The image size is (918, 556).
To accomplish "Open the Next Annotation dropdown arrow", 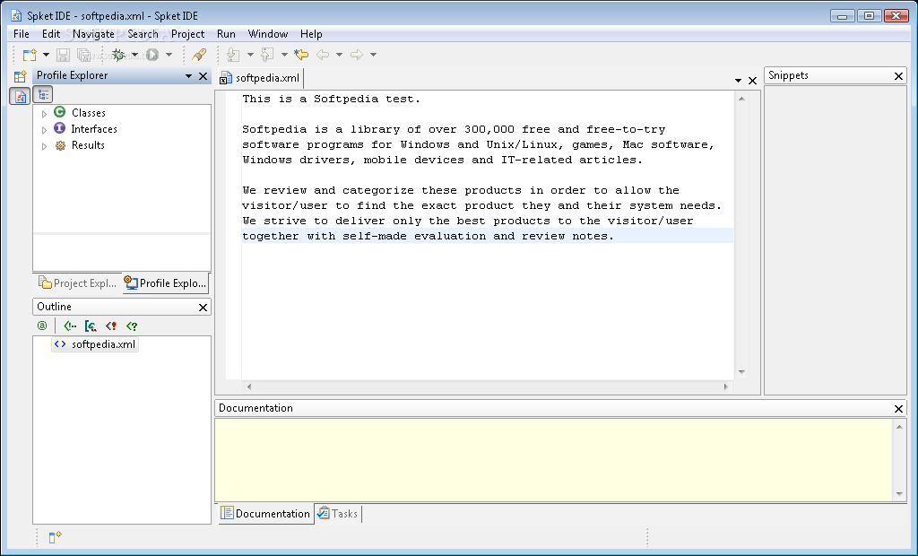I will click(x=251, y=55).
